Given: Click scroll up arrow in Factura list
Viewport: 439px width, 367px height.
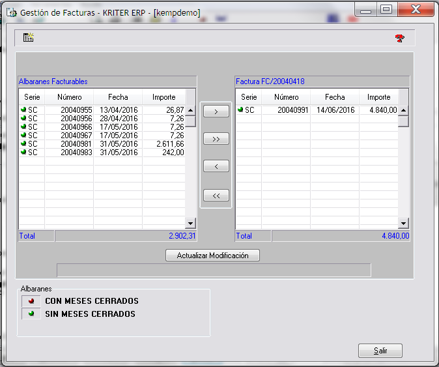Looking at the screenshot, I should 403,110.
